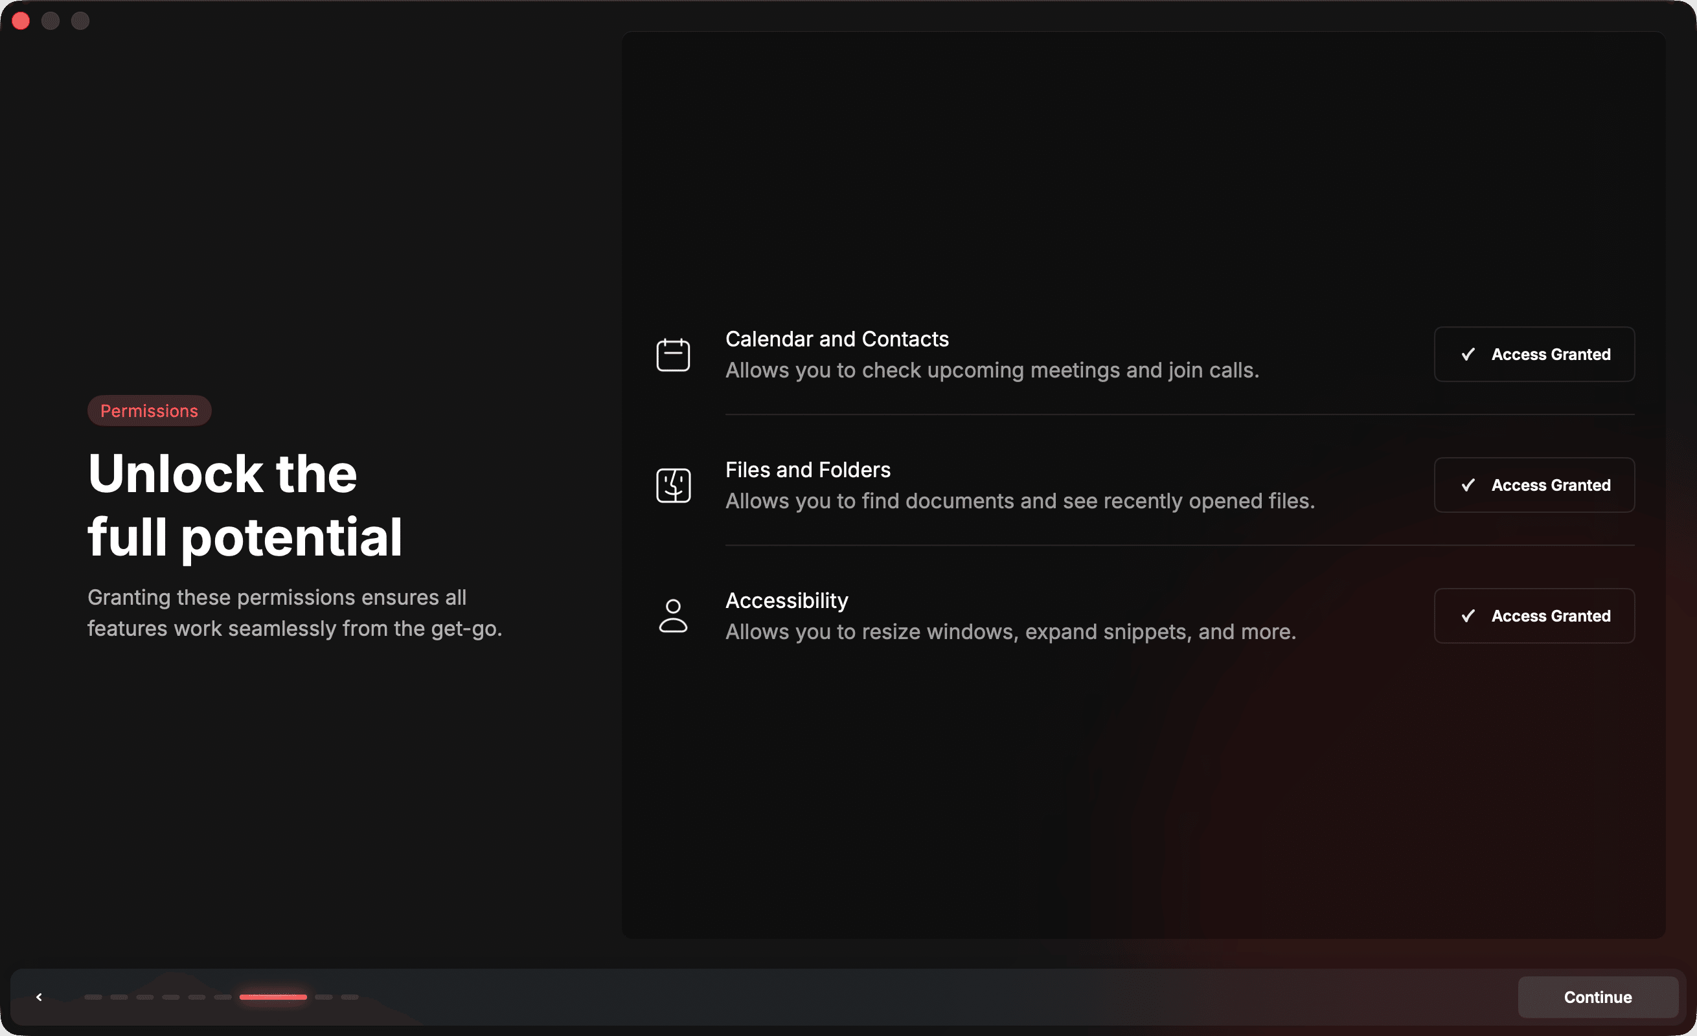Screen dimensions: 1697x1036
Task: Click the progress dash right after the active one
Action: [x=324, y=997]
